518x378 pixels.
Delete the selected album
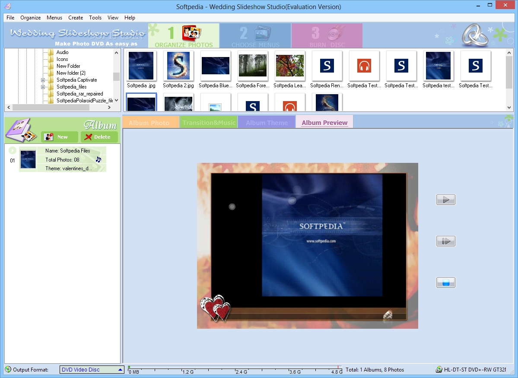(99, 137)
